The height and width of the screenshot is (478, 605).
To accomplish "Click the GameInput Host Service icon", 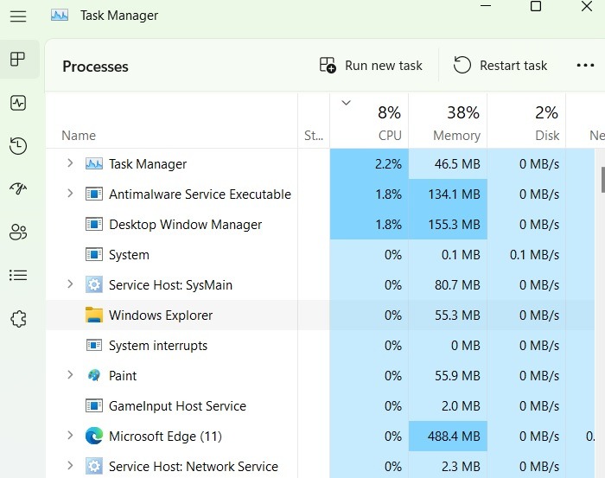I will (x=93, y=405).
